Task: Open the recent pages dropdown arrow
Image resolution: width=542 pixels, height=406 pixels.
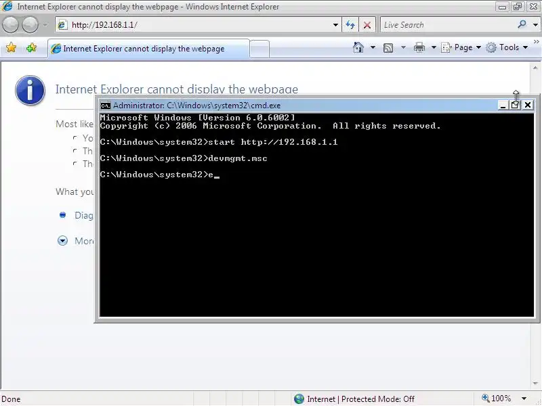Action: click(x=45, y=25)
